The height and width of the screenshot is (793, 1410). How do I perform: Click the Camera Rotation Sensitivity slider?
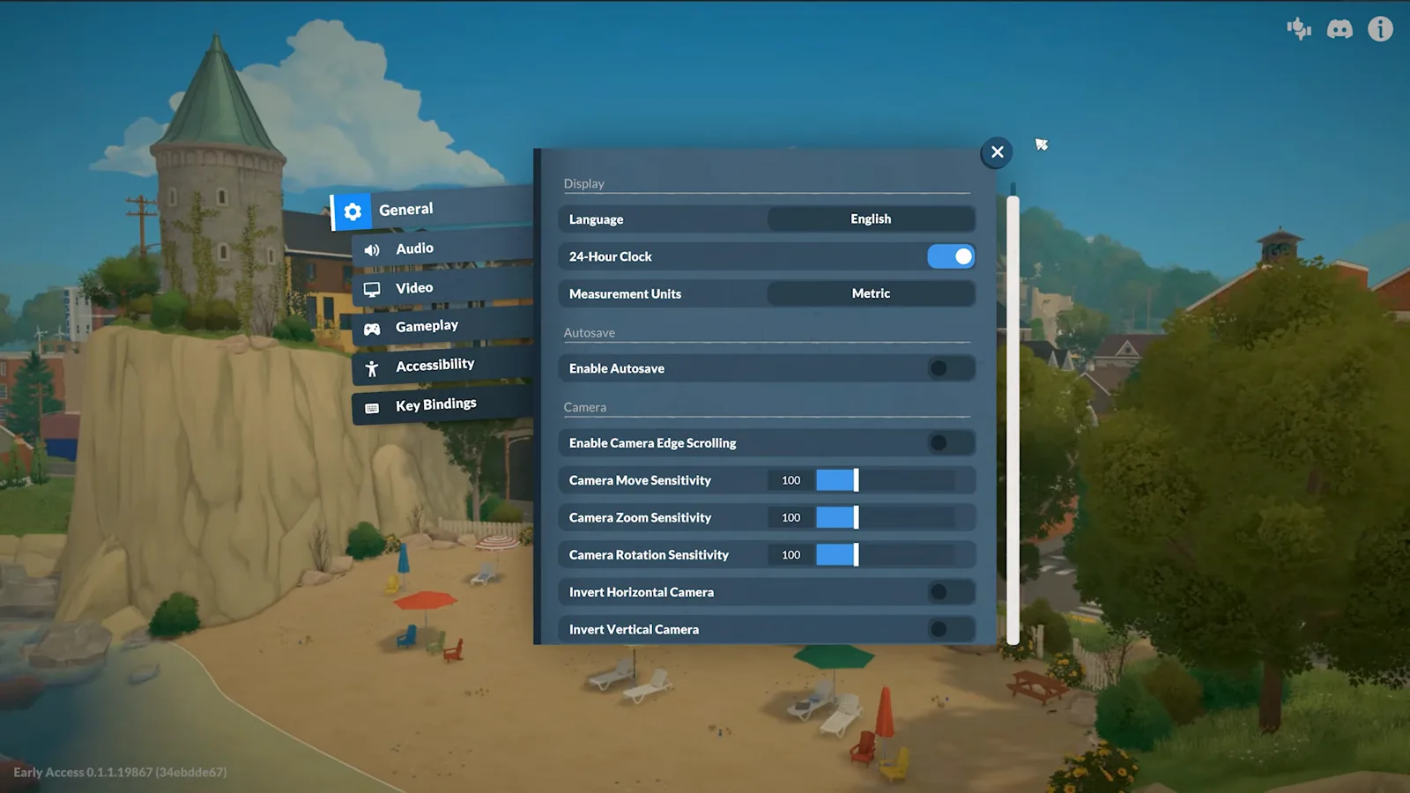(x=886, y=554)
